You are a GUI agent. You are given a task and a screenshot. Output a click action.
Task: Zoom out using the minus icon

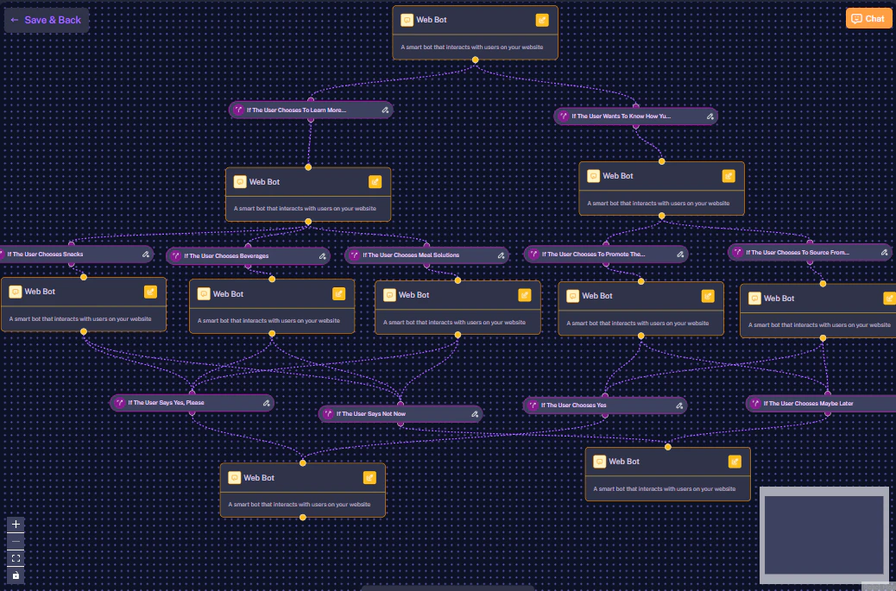(x=15, y=541)
